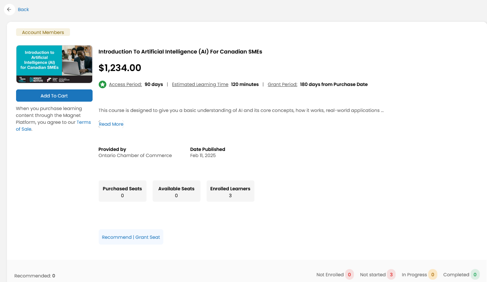487x282 pixels.
Task: Click the course title heading
Action: 180,52
